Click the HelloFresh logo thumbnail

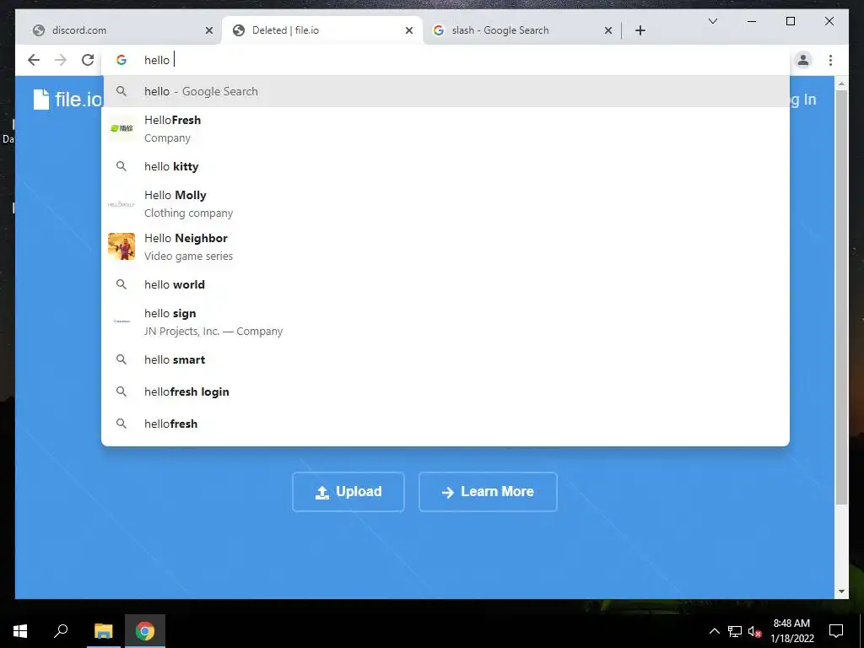click(x=121, y=128)
